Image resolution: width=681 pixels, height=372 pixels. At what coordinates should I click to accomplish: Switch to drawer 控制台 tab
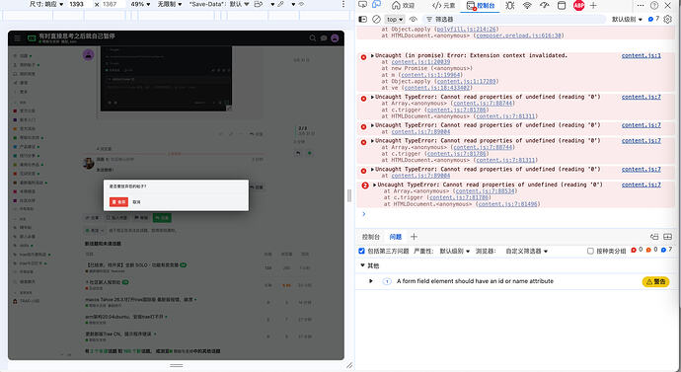371,237
